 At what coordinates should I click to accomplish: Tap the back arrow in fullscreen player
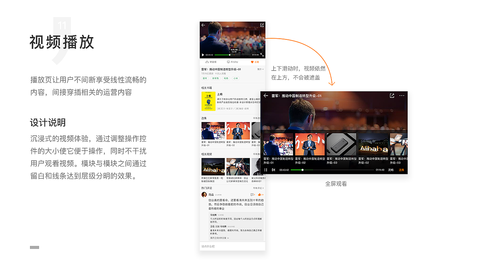click(266, 96)
